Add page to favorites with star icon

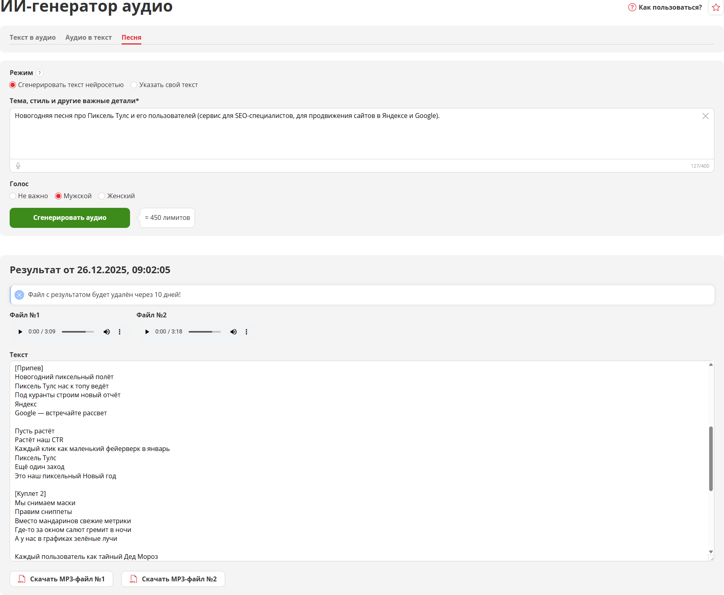[x=716, y=8]
